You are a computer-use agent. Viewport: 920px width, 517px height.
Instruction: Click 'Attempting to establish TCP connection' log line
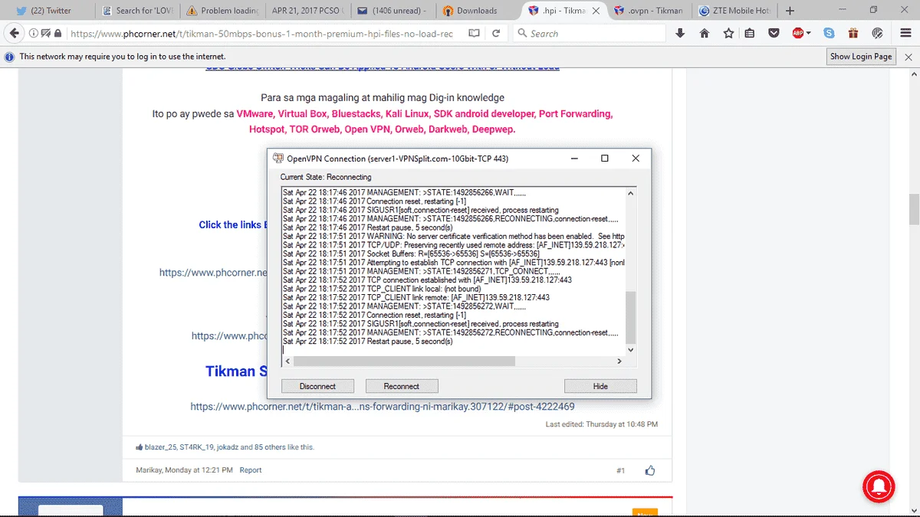[453, 263]
